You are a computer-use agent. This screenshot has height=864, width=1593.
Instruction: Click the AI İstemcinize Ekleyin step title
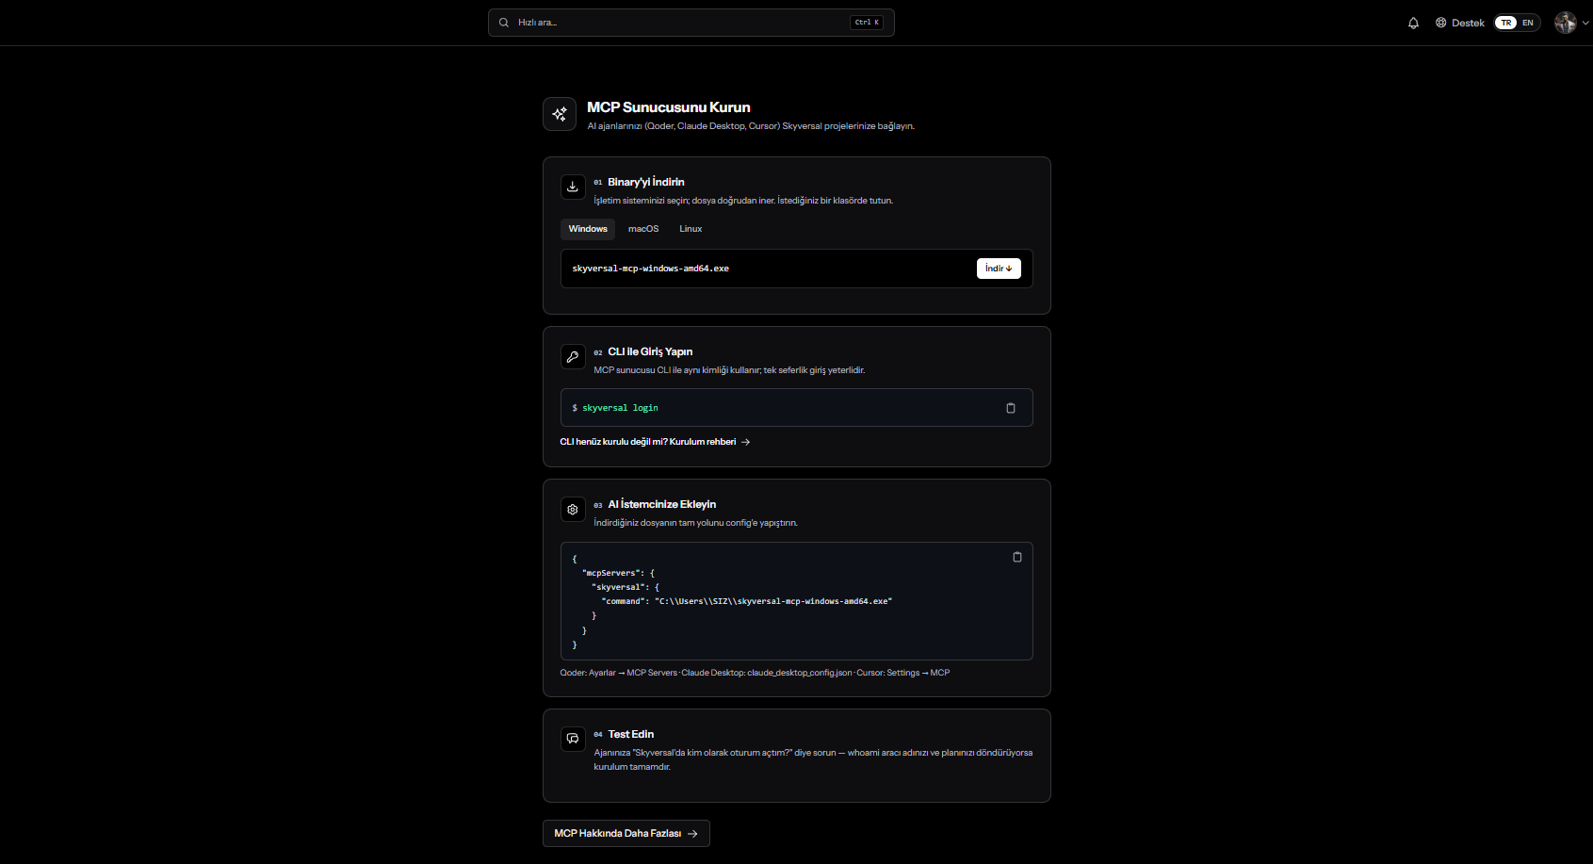(x=662, y=504)
